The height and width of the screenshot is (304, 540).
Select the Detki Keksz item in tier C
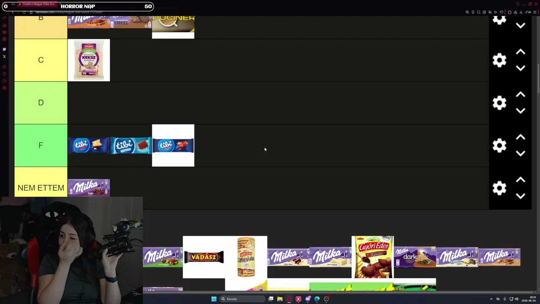click(x=89, y=60)
